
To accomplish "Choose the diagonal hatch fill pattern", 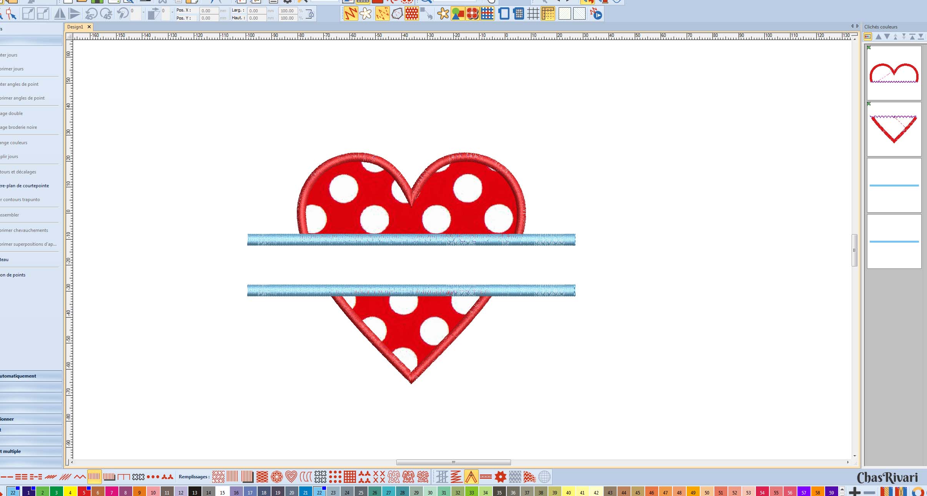I will (218, 477).
